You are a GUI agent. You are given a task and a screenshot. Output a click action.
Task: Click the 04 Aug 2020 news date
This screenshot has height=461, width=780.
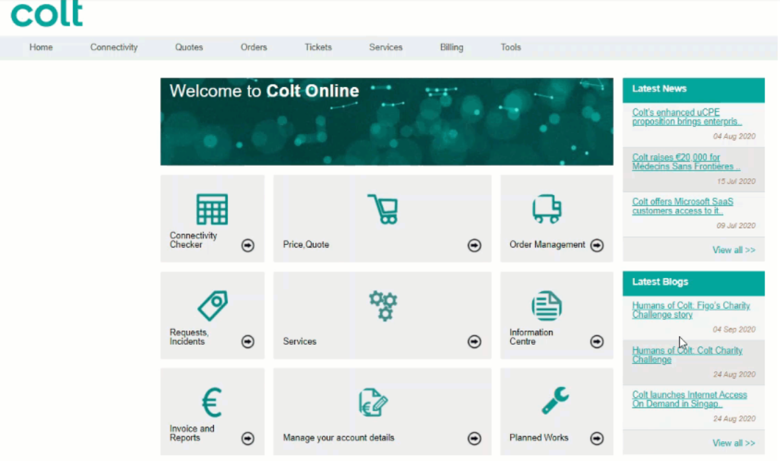pos(734,137)
